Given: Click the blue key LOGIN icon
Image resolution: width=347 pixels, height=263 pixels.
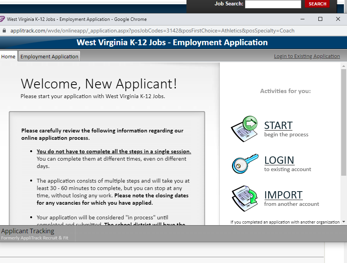Looking at the screenshot, I should tap(245, 164).
